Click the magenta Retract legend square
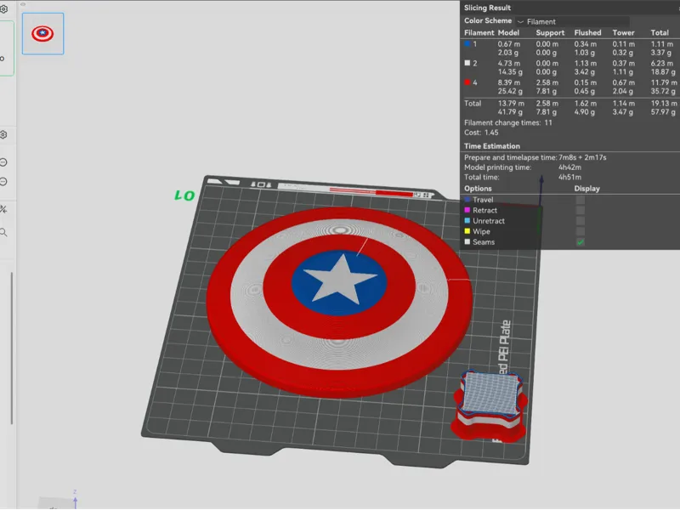 coord(467,210)
